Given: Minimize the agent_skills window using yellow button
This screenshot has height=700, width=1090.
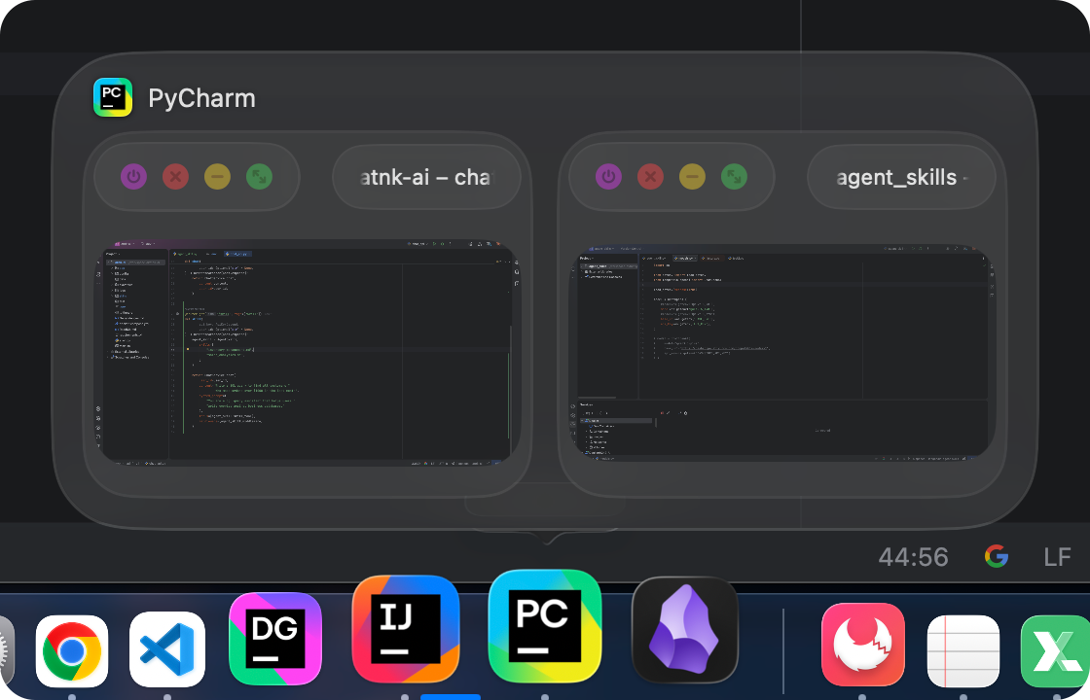Looking at the screenshot, I should pyautogui.click(x=692, y=177).
